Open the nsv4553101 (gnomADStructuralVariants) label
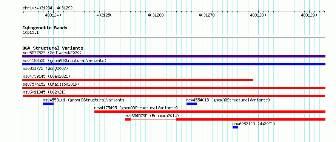Image resolution: width=336 pixels, height=142 pixels. coord(85,100)
